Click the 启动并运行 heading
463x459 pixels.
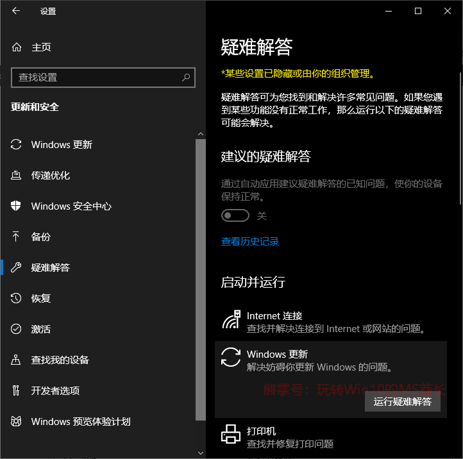point(253,282)
